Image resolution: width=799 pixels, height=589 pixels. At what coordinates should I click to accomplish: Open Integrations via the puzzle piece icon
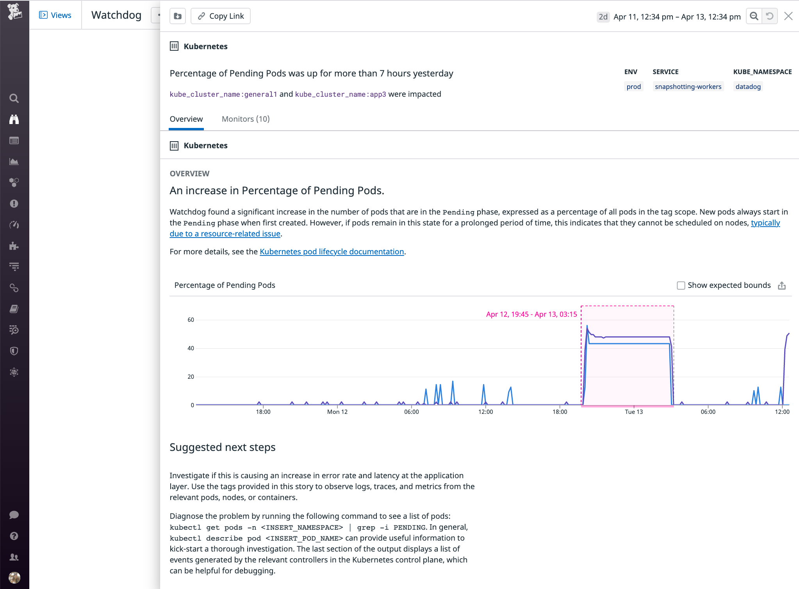pyautogui.click(x=14, y=246)
